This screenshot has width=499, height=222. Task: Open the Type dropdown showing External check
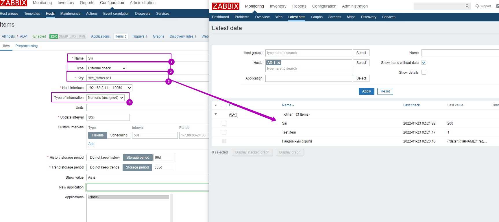(x=106, y=68)
